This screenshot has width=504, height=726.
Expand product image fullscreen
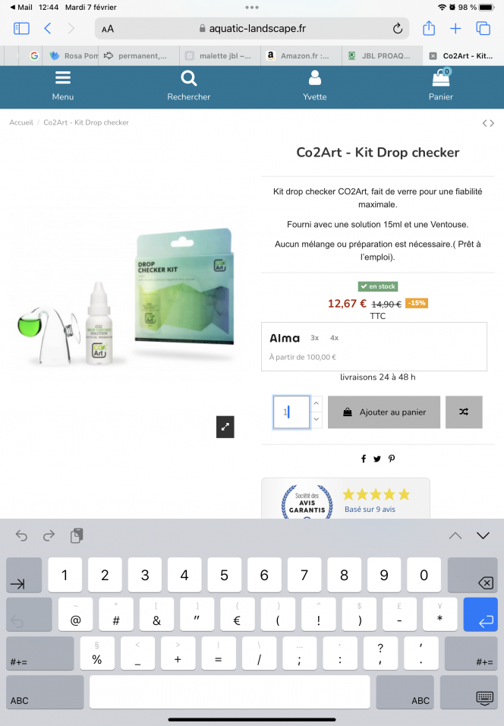coord(225,427)
